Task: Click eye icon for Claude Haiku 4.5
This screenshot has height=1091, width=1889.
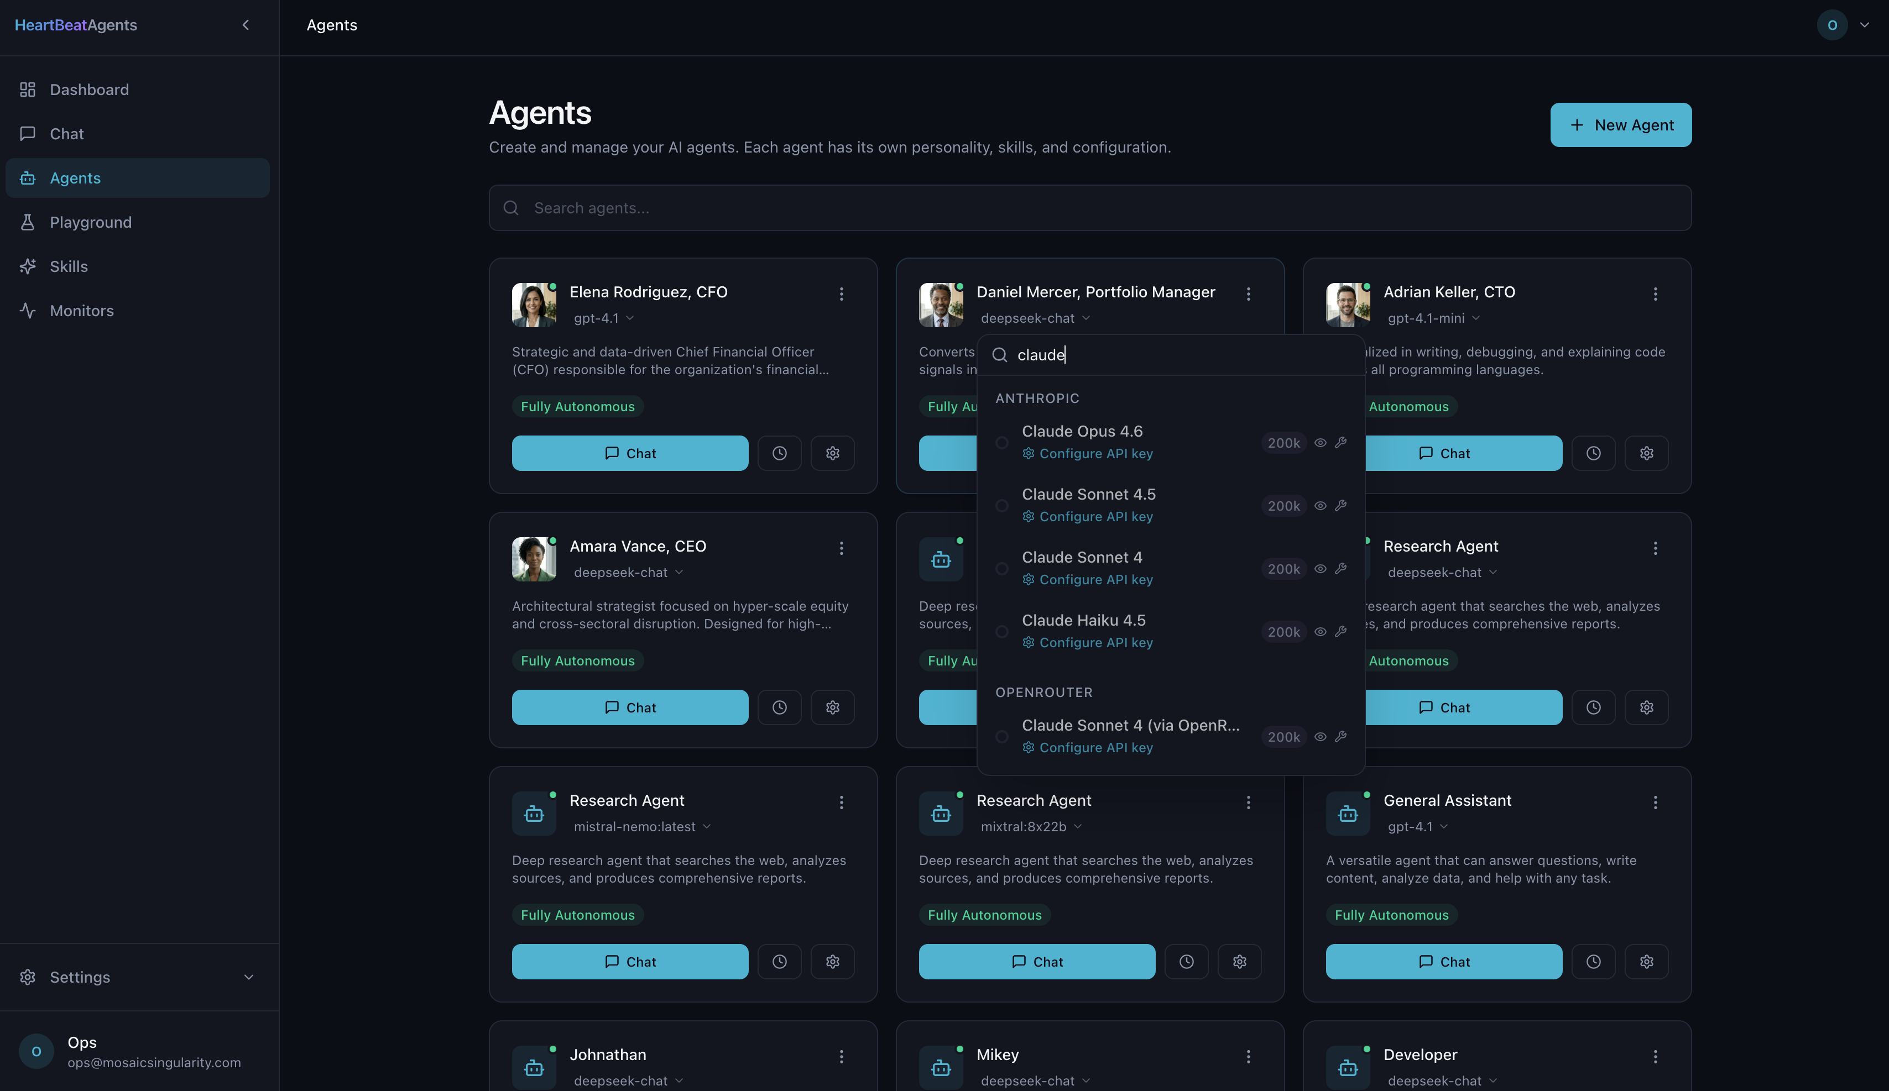Action: tap(1320, 632)
